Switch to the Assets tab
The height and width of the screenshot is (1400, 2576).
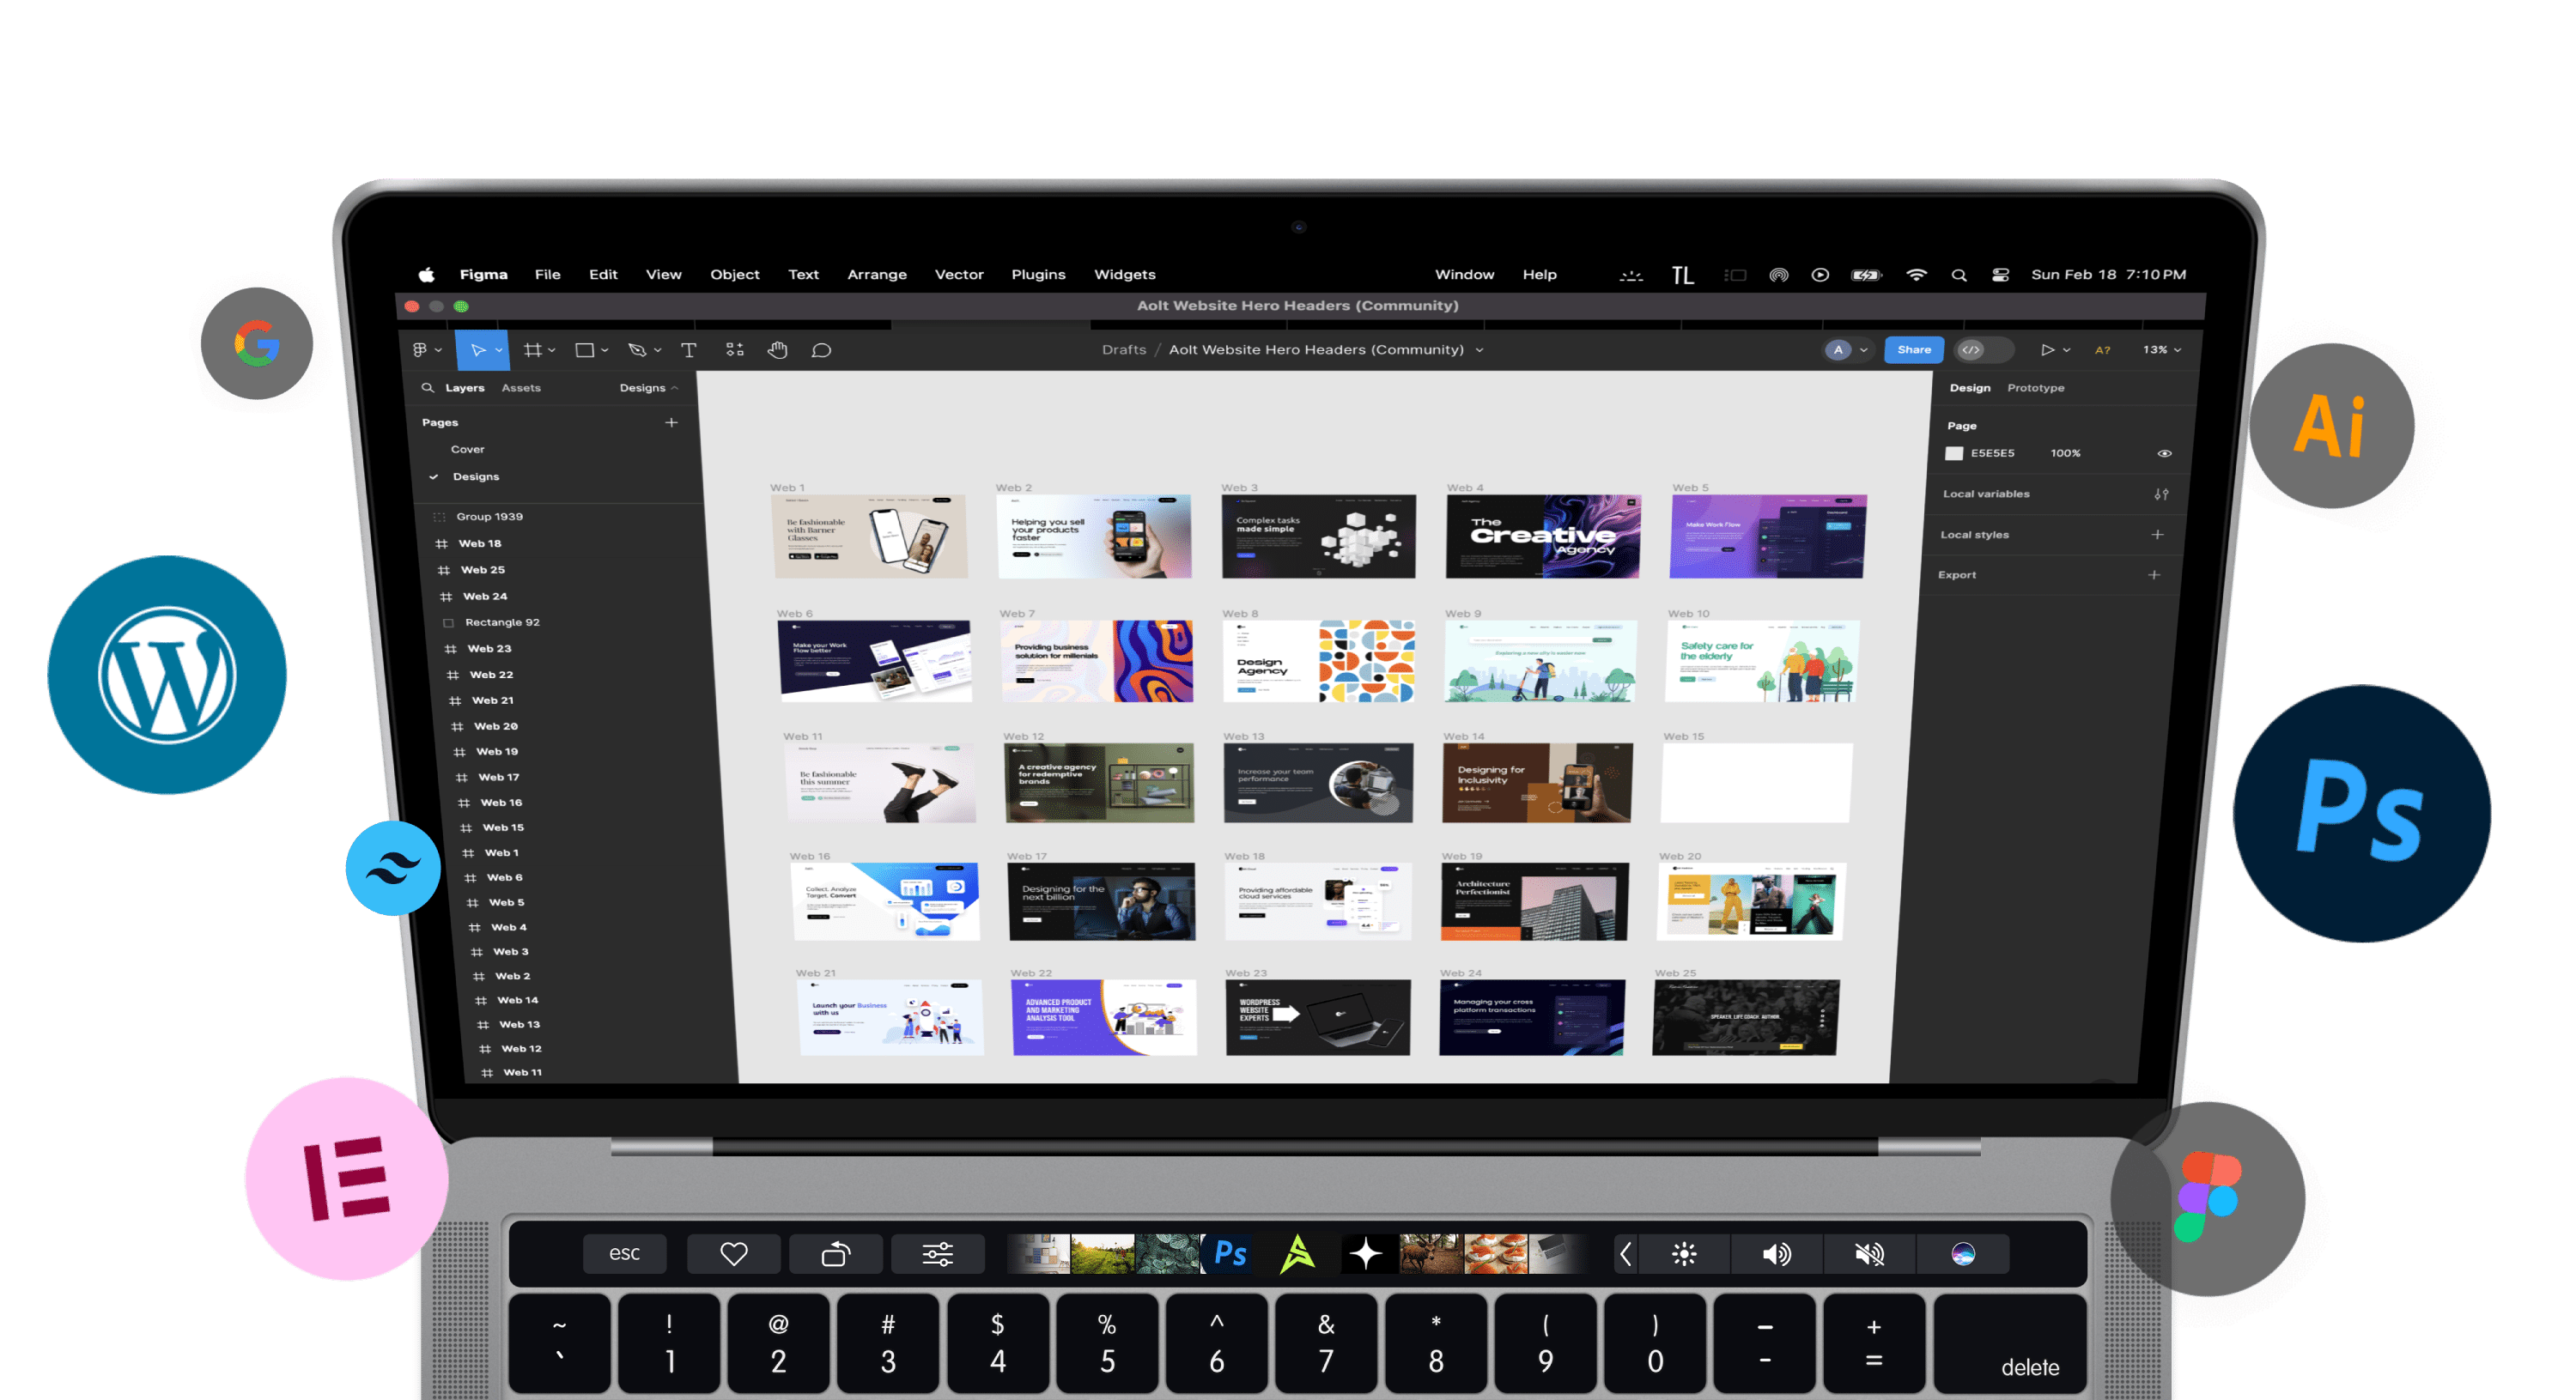pos(521,388)
